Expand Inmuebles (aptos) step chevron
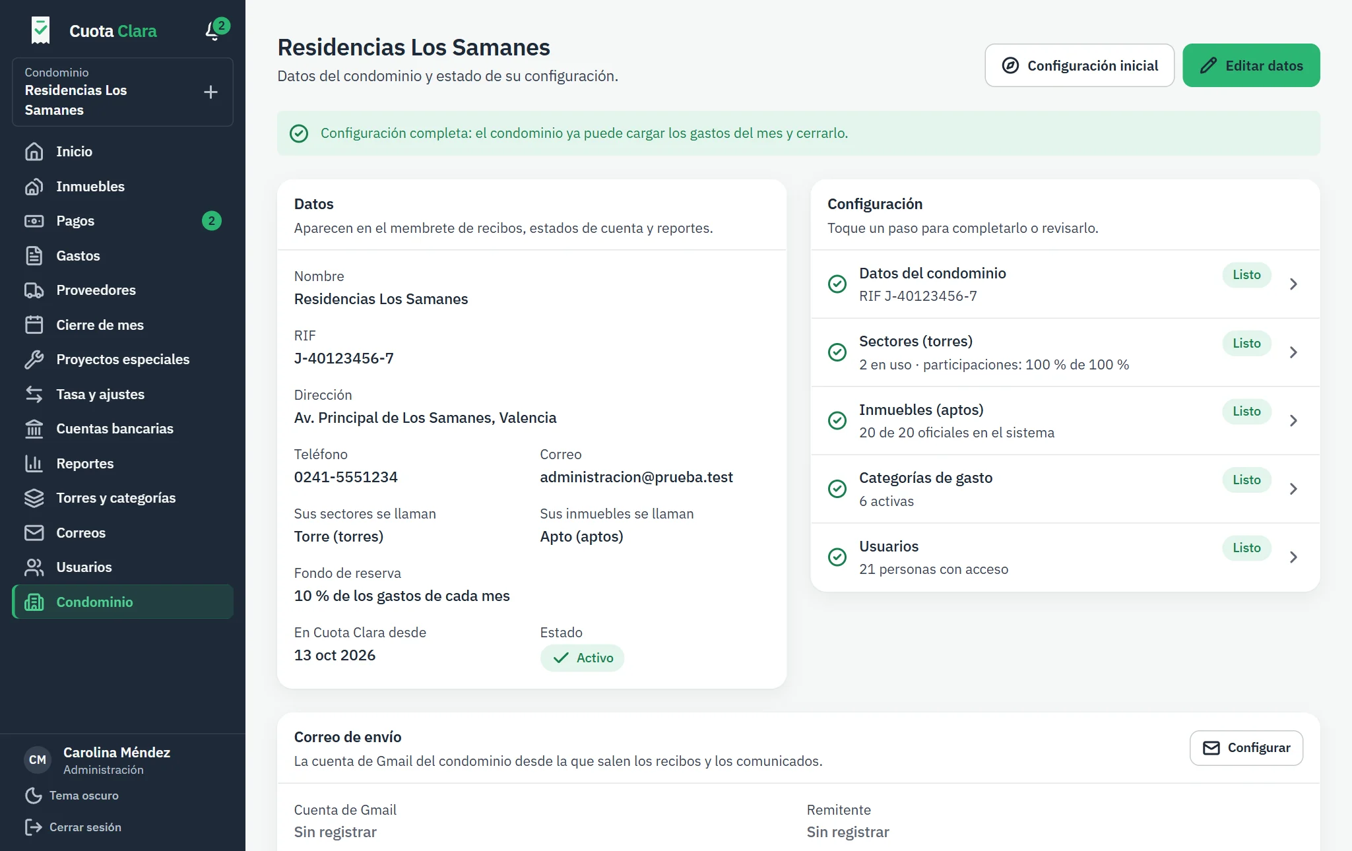 point(1293,421)
